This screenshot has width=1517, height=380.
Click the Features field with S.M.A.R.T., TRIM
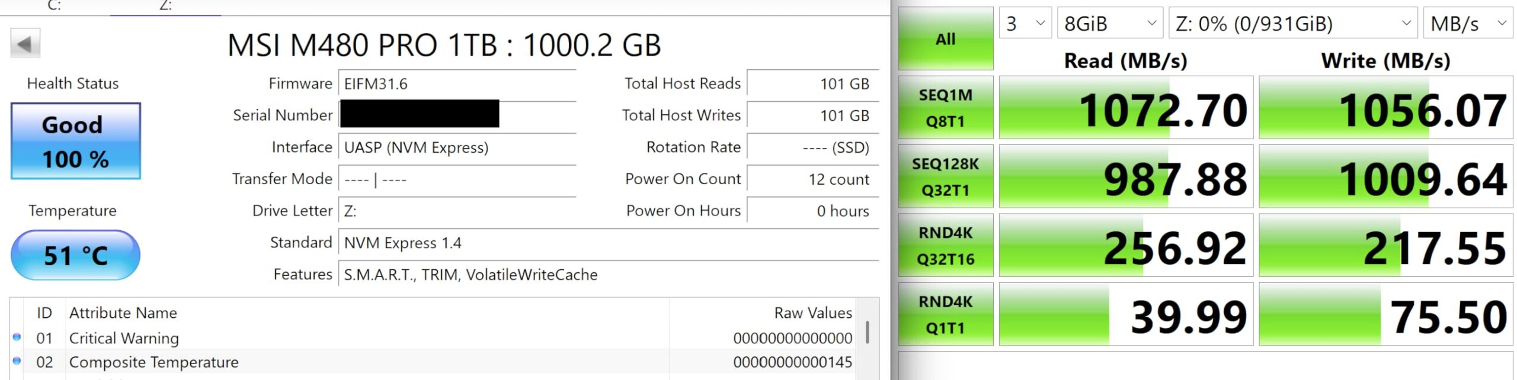pos(608,274)
